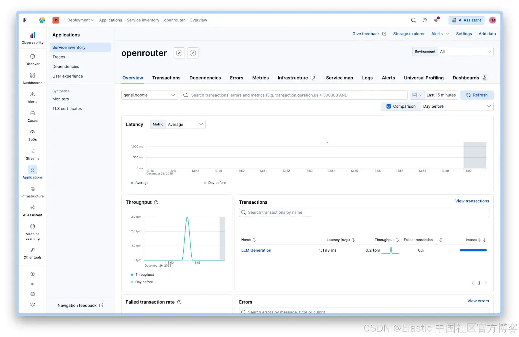Switch to the Dependencies tab

[205, 78]
